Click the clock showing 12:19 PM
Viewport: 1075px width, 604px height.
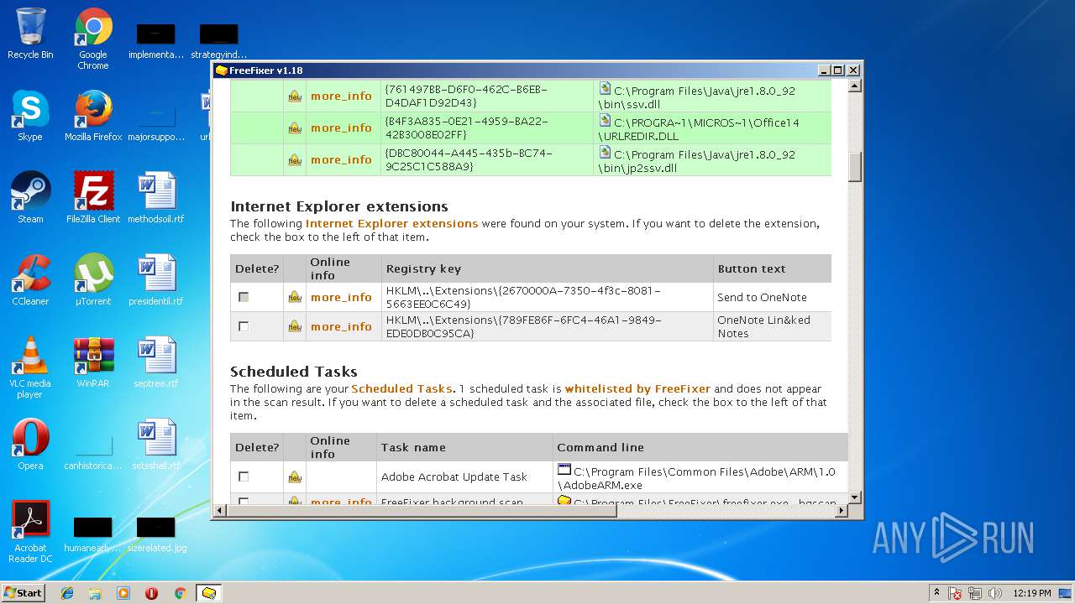pyautogui.click(x=1032, y=593)
